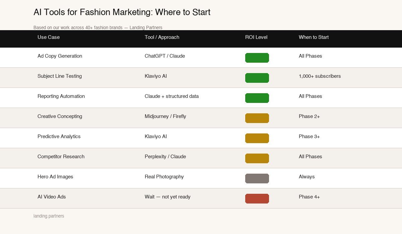
Task: Click Klaviyo AI in Subject Line Testing row
Action: [x=156, y=76]
